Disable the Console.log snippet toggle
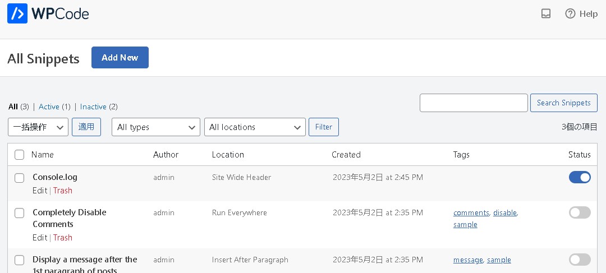 [x=580, y=177]
